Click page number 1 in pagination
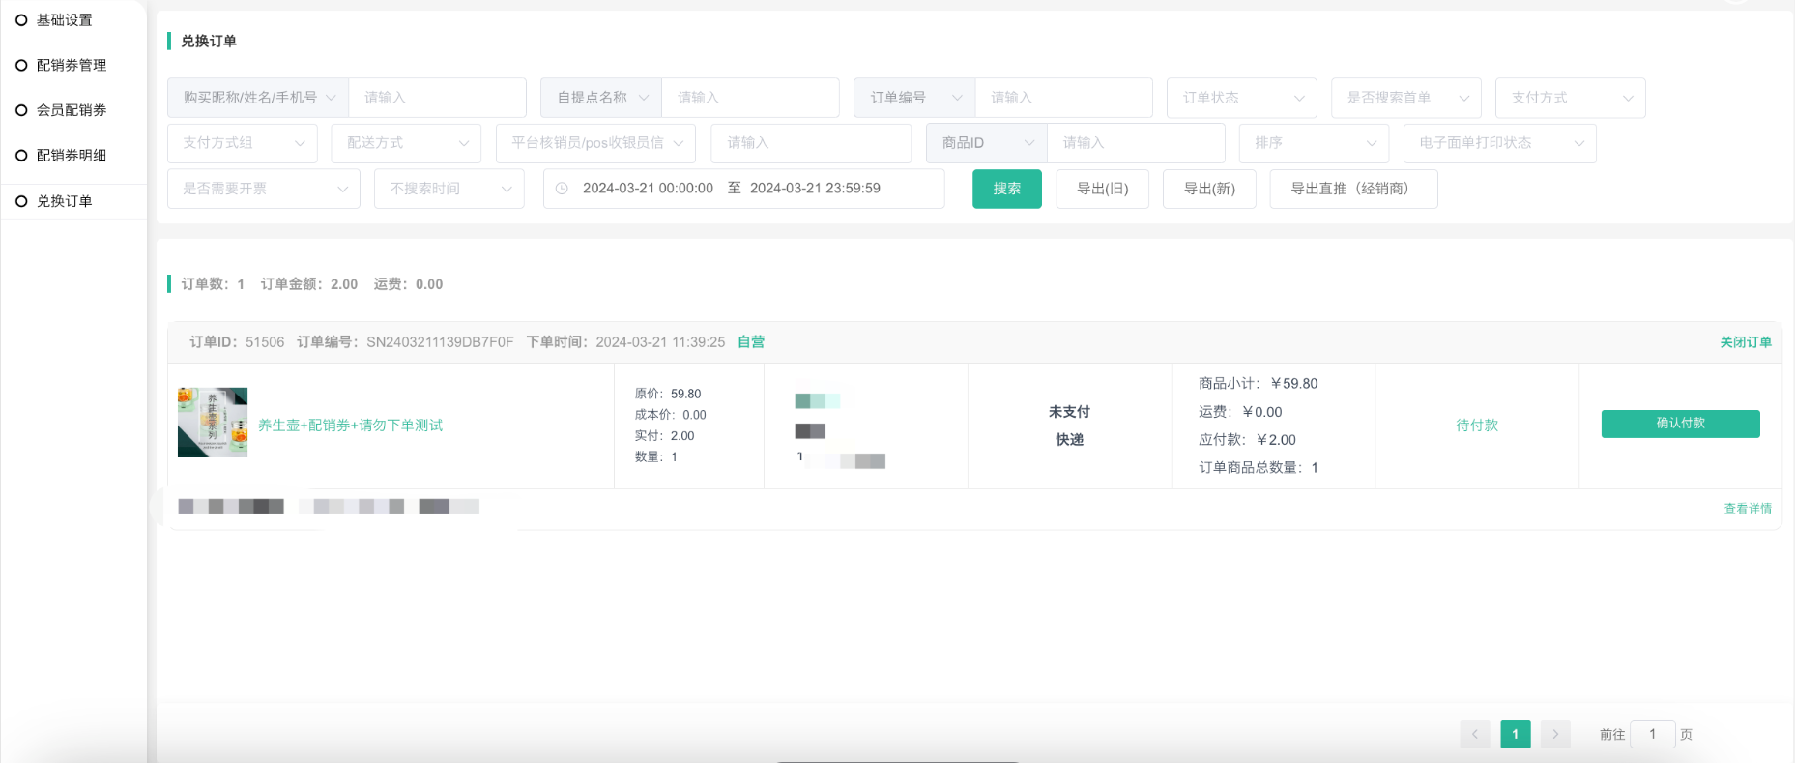This screenshot has height=763, width=1795. (x=1515, y=735)
